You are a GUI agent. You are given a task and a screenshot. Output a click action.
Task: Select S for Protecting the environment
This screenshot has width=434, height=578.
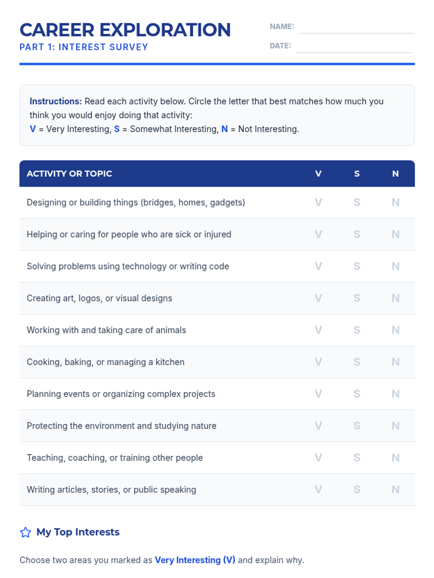[357, 426]
